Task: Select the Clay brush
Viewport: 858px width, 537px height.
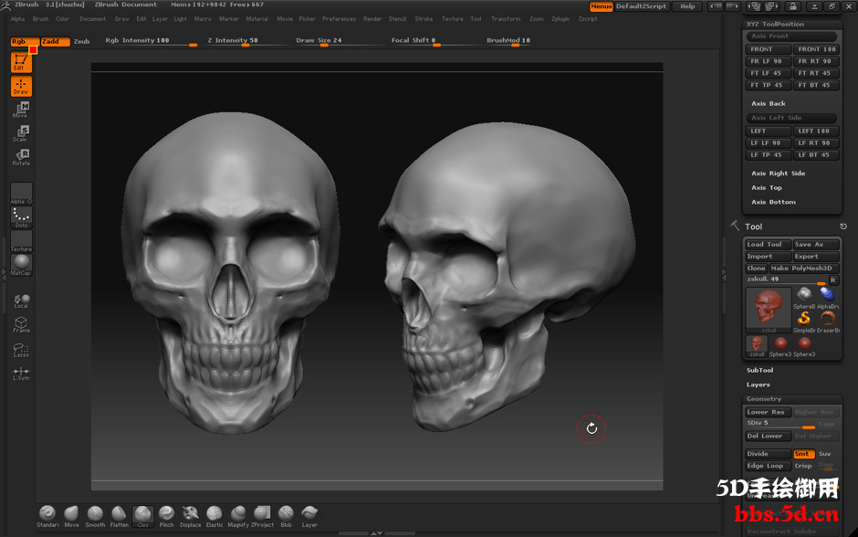Action: 142,516
